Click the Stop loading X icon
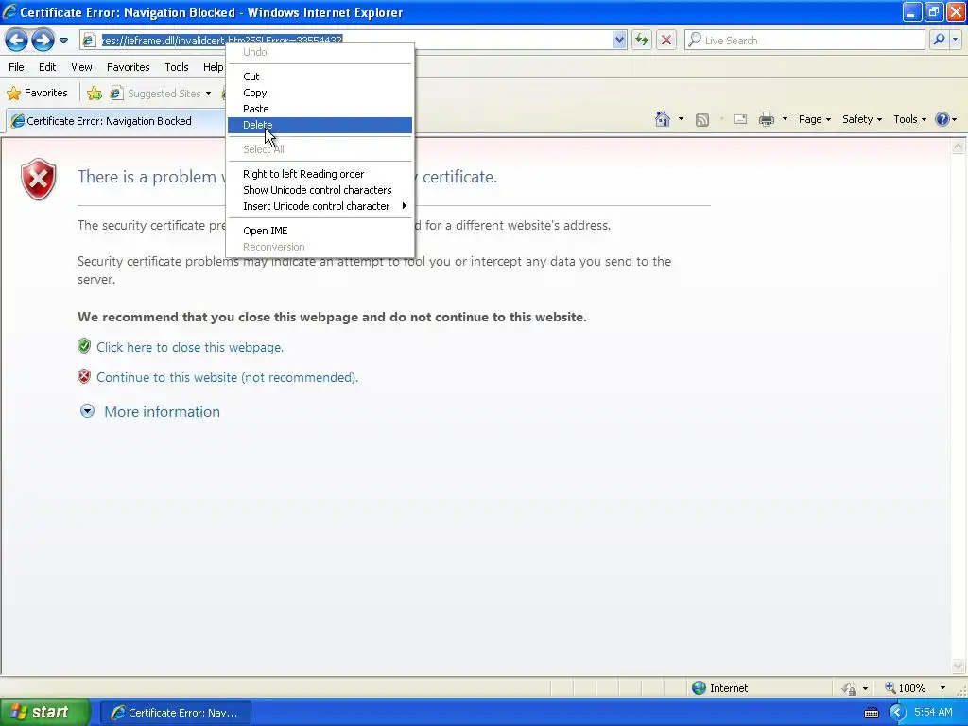Image resolution: width=968 pixels, height=726 pixels. 666,40
